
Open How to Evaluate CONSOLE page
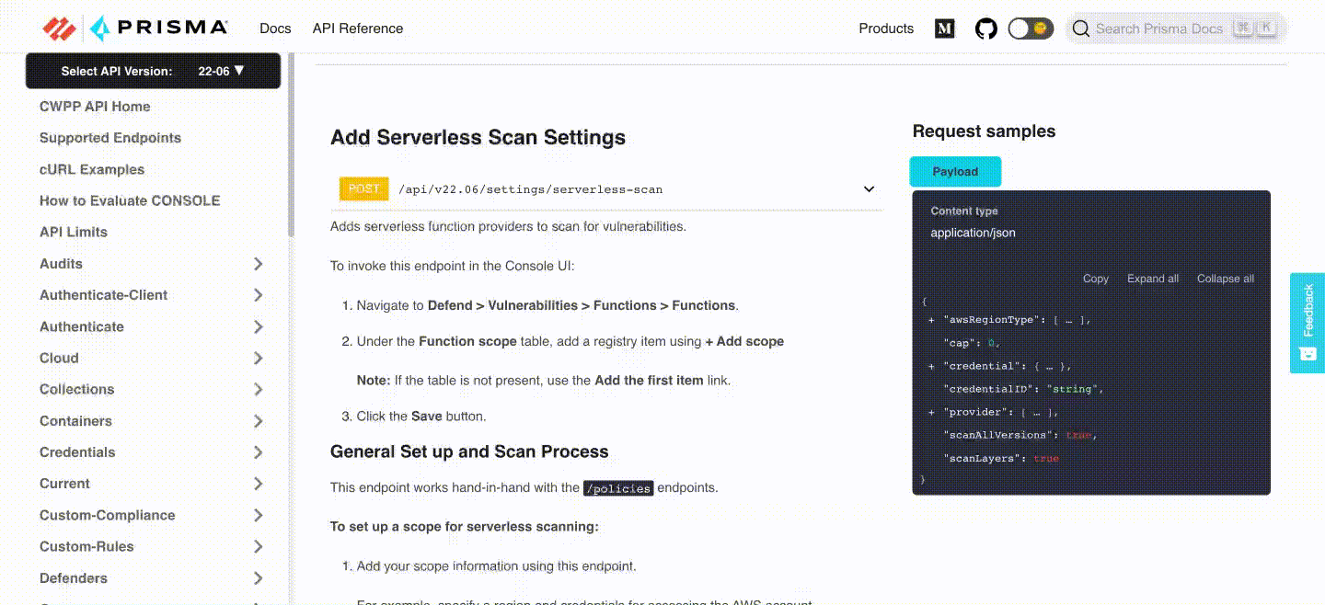(x=130, y=200)
